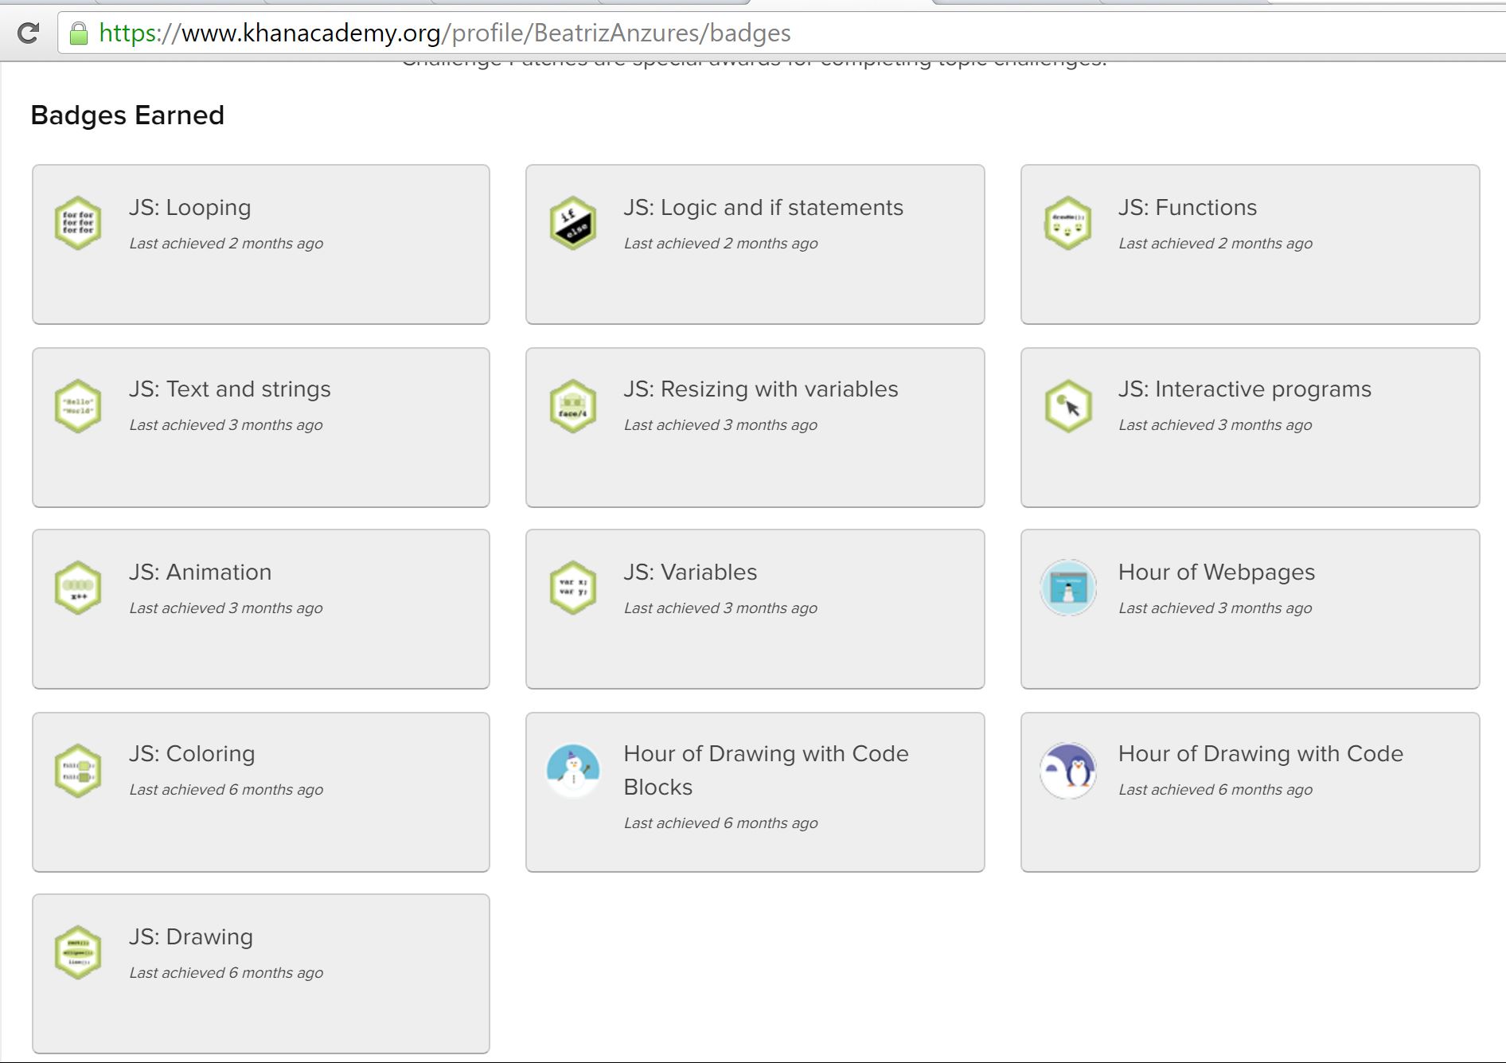This screenshot has height=1063, width=1506.
Task: Click the Resizing with variables badge icon
Action: (x=573, y=406)
